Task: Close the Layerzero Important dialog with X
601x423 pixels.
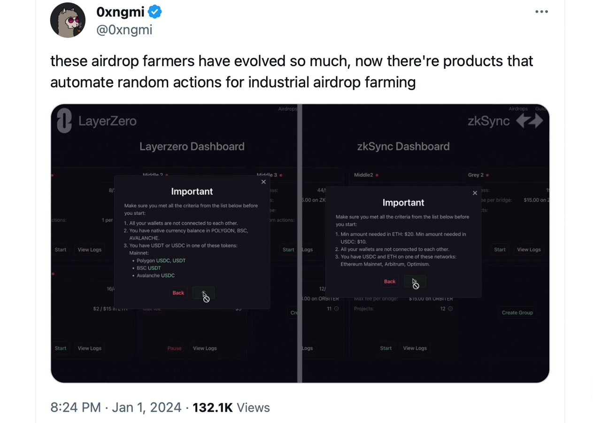Action: (x=263, y=182)
